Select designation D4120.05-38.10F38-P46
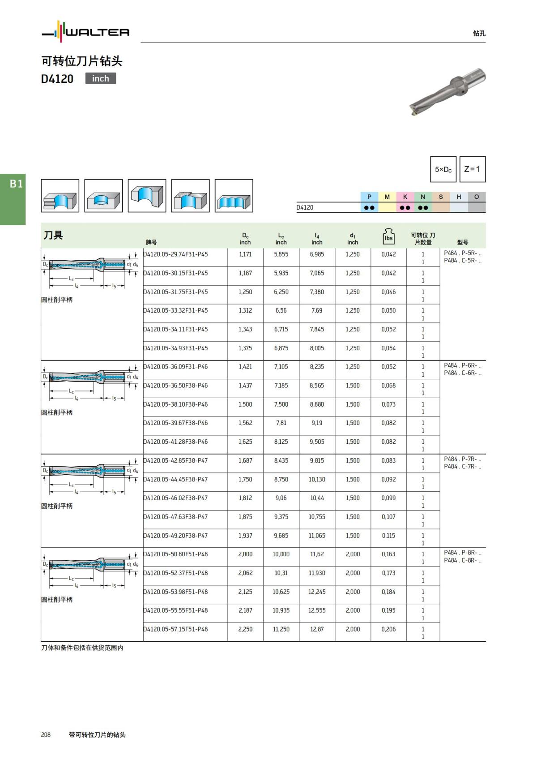 (x=175, y=404)
